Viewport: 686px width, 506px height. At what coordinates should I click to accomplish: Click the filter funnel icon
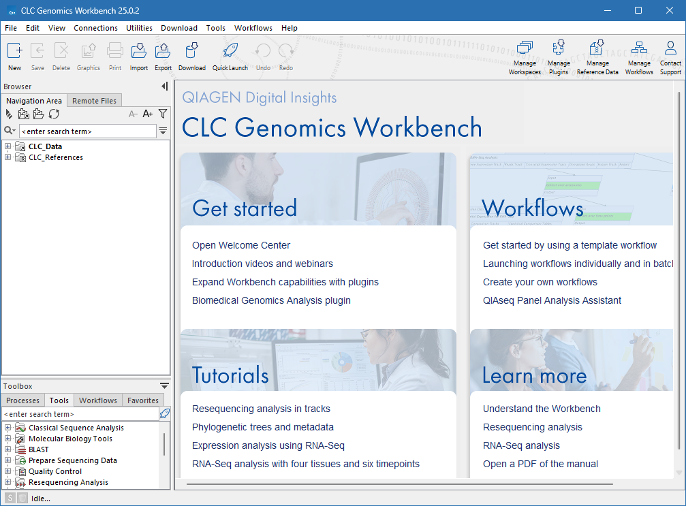pyautogui.click(x=163, y=114)
